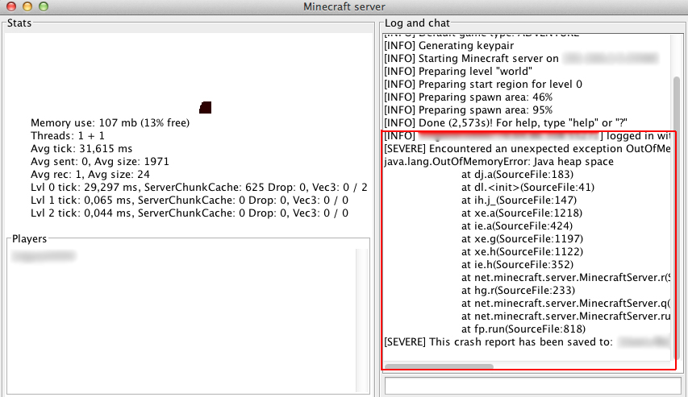Click the 'Memory use: 107 mb (13% free)' line
The height and width of the screenshot is (397, 688).
click(x=110, y=122)
